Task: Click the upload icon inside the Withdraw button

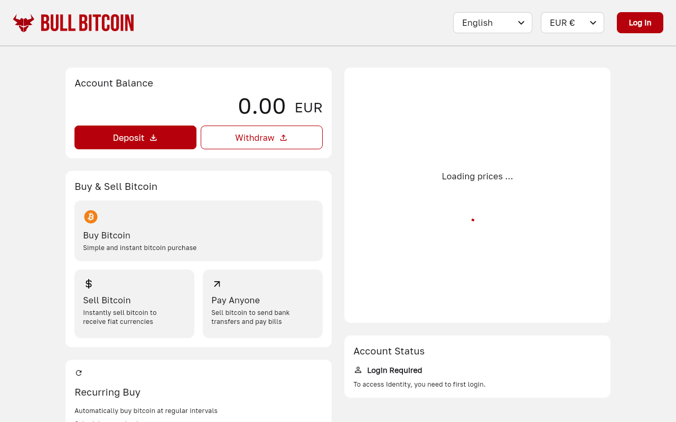Action: [x=284, y=137]
